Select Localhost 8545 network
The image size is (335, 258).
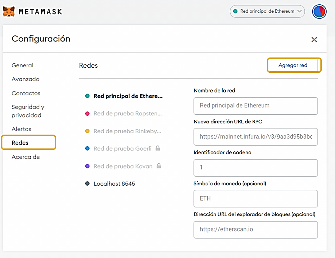[114, 184]
